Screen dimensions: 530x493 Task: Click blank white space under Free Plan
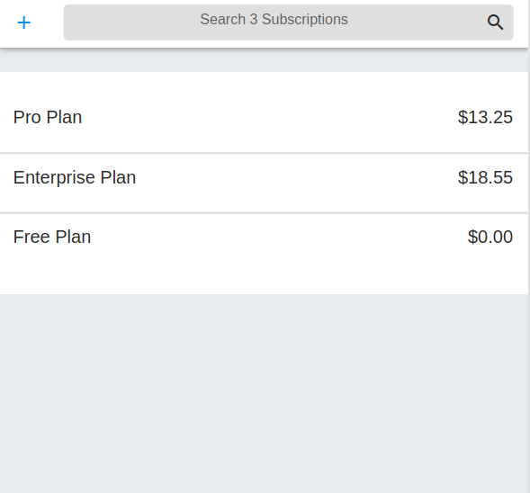pyautogui.click(x=264, y=275)
